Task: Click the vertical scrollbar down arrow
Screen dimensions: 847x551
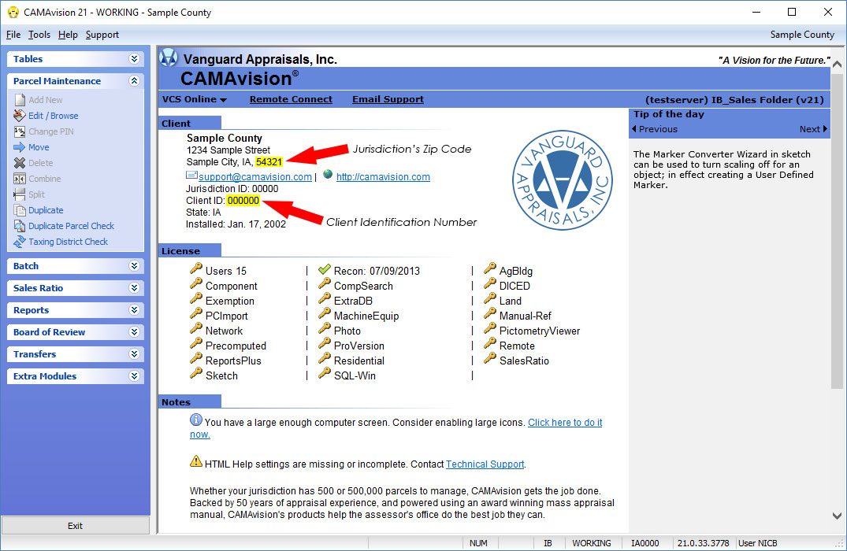Action: (837, 516)
